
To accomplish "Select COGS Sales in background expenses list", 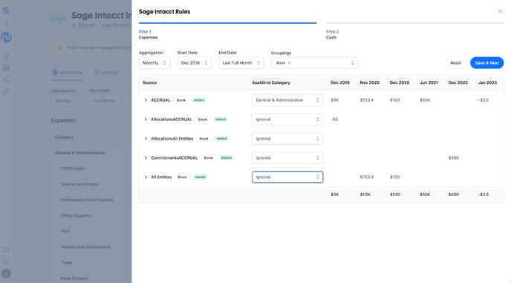I will click(x=73, y=169).
